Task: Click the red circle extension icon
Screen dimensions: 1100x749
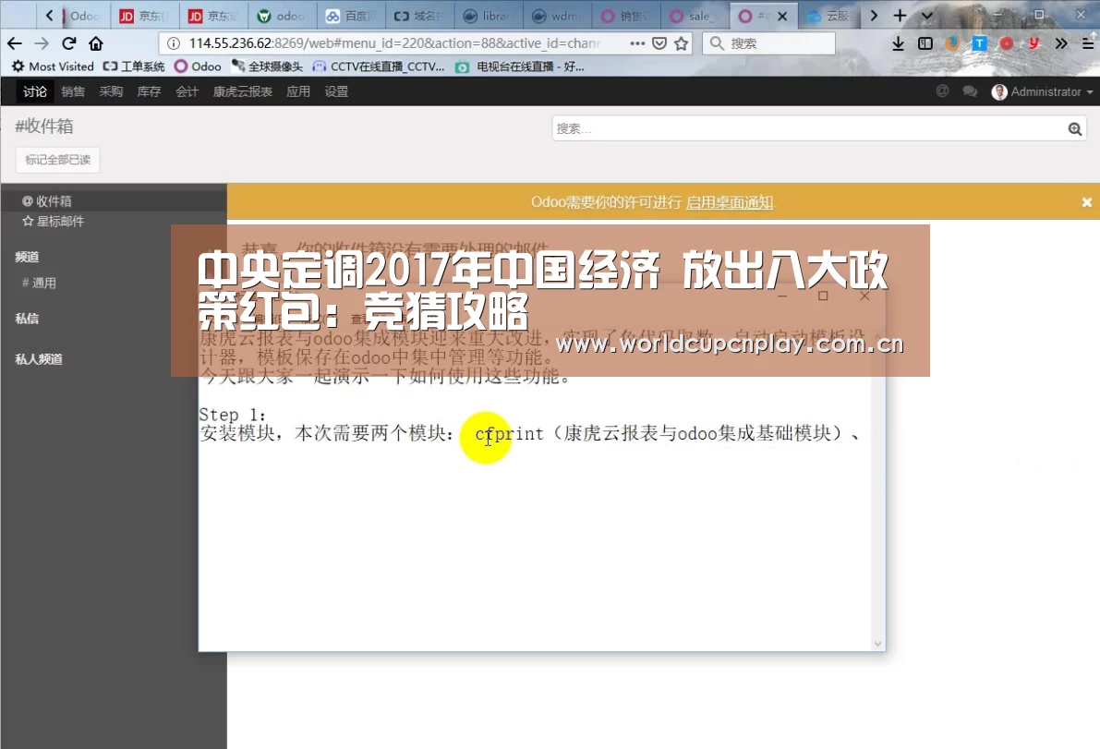Action: coord(1007,43)
